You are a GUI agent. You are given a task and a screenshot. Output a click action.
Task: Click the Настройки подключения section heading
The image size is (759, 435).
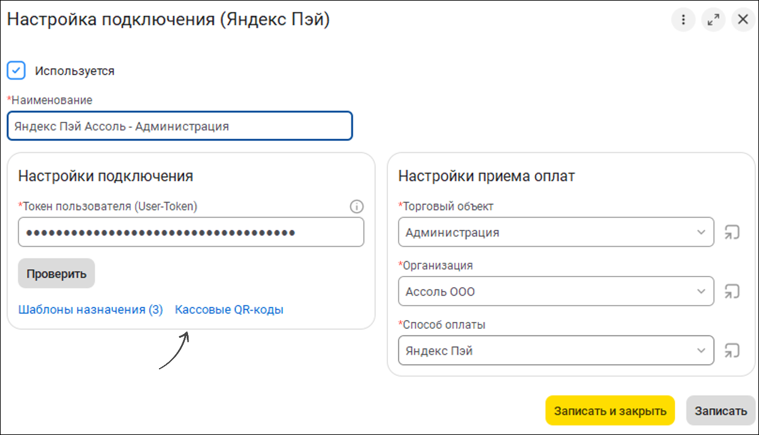(x=105, y=176)
